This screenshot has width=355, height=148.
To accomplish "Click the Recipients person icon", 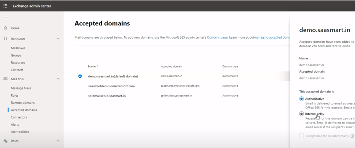I will [x=5, y=39].
